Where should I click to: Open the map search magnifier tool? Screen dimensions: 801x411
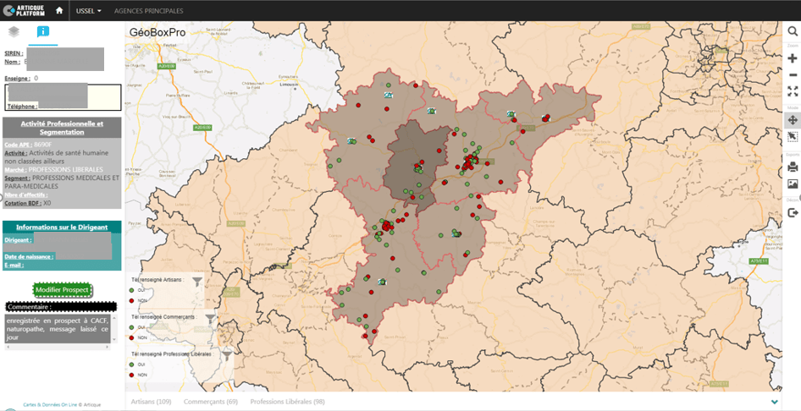pyautogui.click(x=793, y=31)
